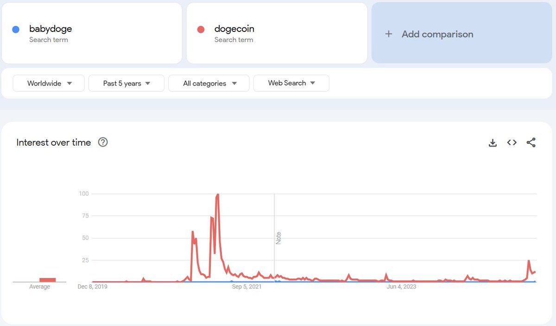This screenshot has height=326, width=556.
Task: Open the embed code icon
Action: click(x=512, y=143)
